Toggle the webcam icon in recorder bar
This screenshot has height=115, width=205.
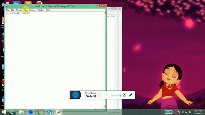[125, 95]
